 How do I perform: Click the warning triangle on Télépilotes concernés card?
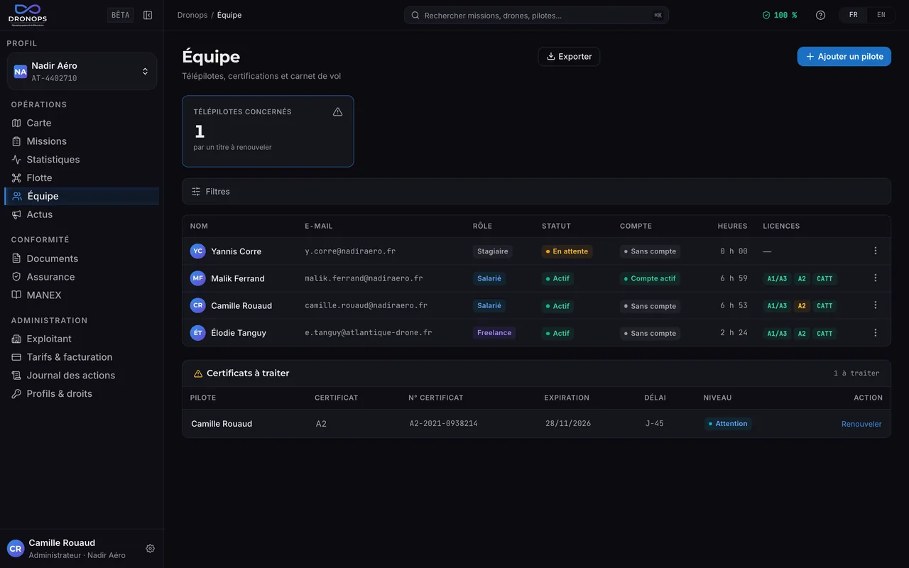point(338,111)
